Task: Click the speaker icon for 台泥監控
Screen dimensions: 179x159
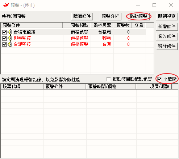Action: pyautogui.click(x=10, y=44)
